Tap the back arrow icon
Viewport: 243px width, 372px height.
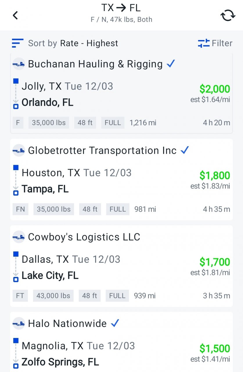(15, 15)
